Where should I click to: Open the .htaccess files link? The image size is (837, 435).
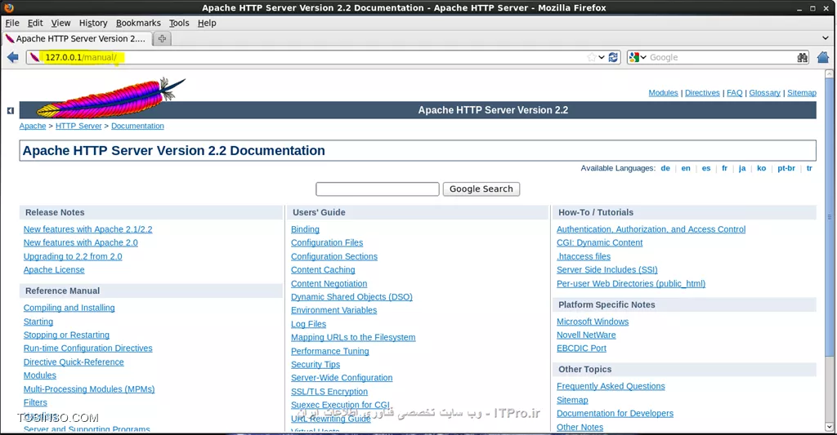point(584,256)
